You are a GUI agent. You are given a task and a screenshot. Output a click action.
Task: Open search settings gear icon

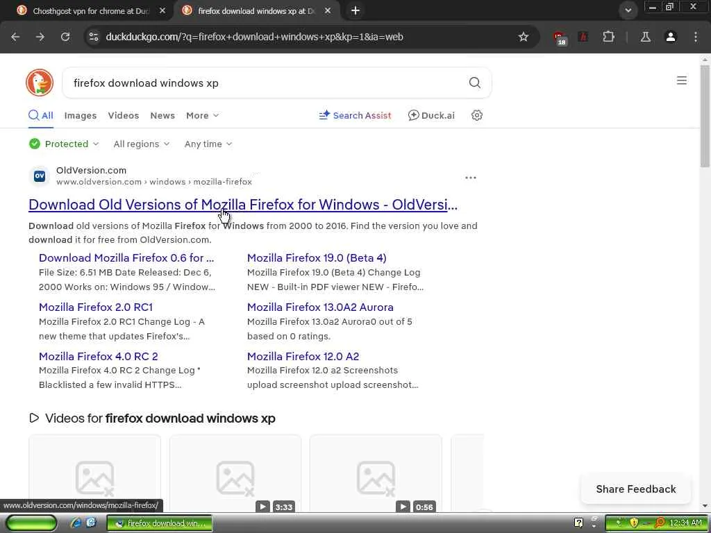pos(476,115)
